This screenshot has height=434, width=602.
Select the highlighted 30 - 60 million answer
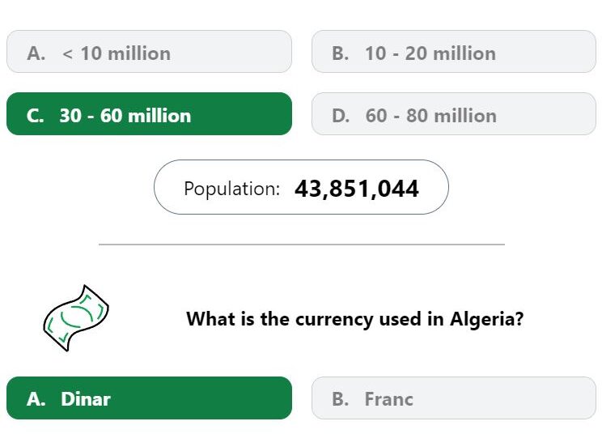pos(149,113)
